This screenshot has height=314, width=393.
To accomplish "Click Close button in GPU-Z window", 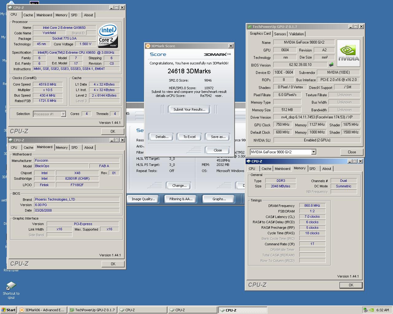I will click(x=352, y=152).
